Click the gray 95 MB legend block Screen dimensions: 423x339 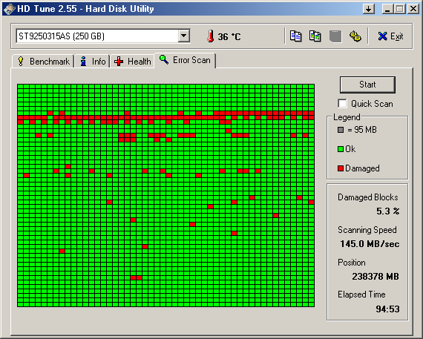coord(341,130)
